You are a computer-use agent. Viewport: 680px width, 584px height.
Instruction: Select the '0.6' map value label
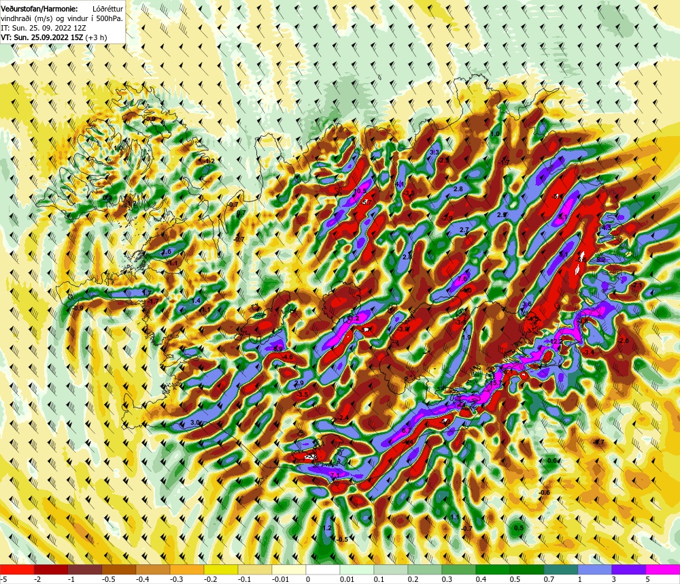551,460
